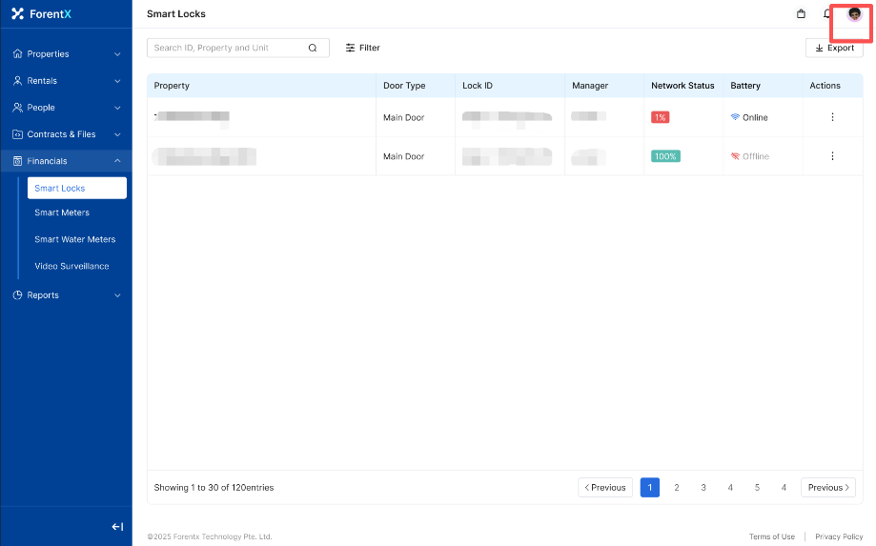Go to page 2 of results
Viewport: 876px width, 546px height.
point(677,487)
